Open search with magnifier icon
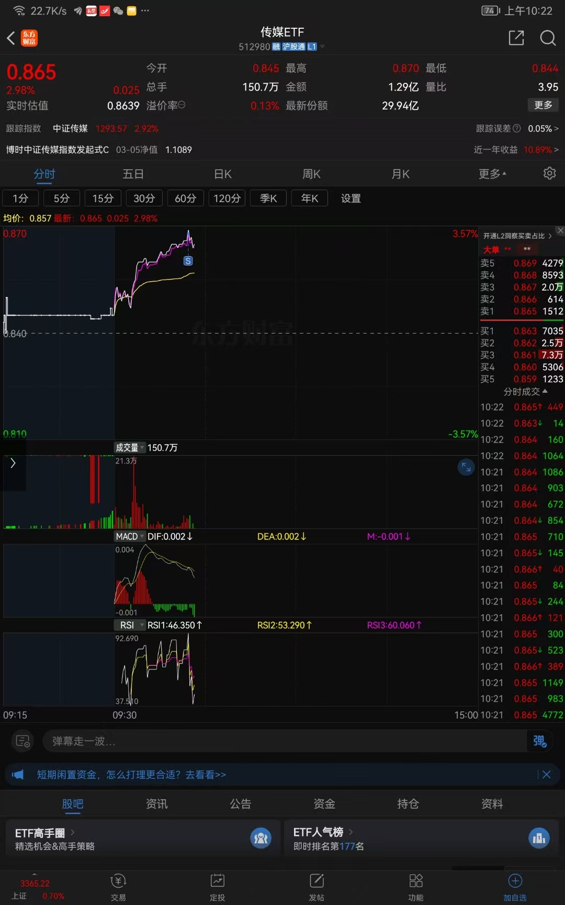Viewport: 565px width, 905px height. pos(548,38)
